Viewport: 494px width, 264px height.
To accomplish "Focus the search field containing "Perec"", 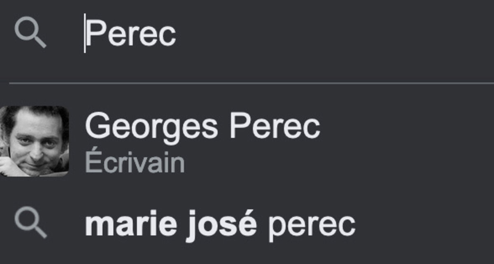I will coord(247,34).
